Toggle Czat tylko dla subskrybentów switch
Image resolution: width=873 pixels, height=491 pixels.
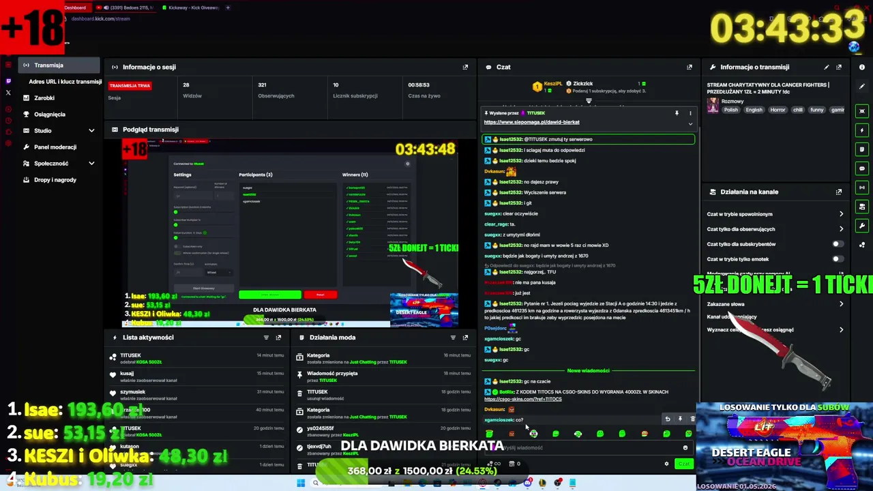(x=838, y=244)
